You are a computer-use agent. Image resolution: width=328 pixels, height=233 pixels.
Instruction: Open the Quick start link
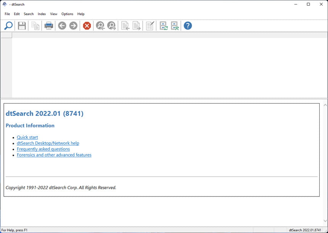[27, 137]
